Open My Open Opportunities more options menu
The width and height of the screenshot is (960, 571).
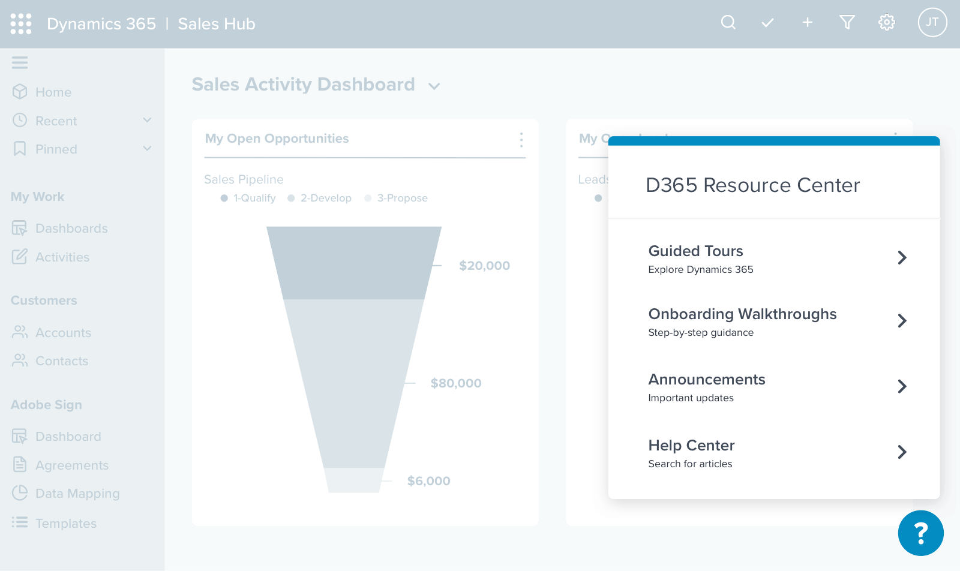tap(521, 140)
